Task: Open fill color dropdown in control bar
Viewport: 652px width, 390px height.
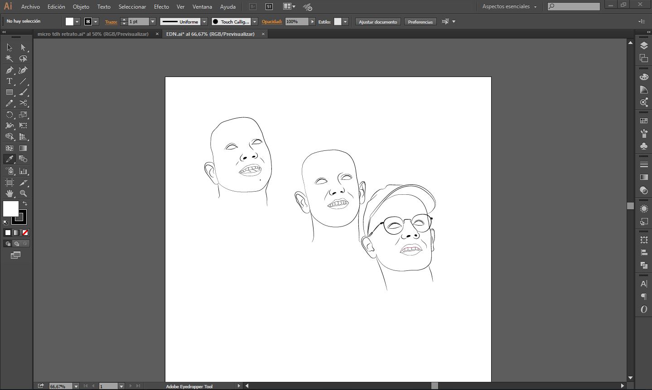Action: tap(77, 22)
